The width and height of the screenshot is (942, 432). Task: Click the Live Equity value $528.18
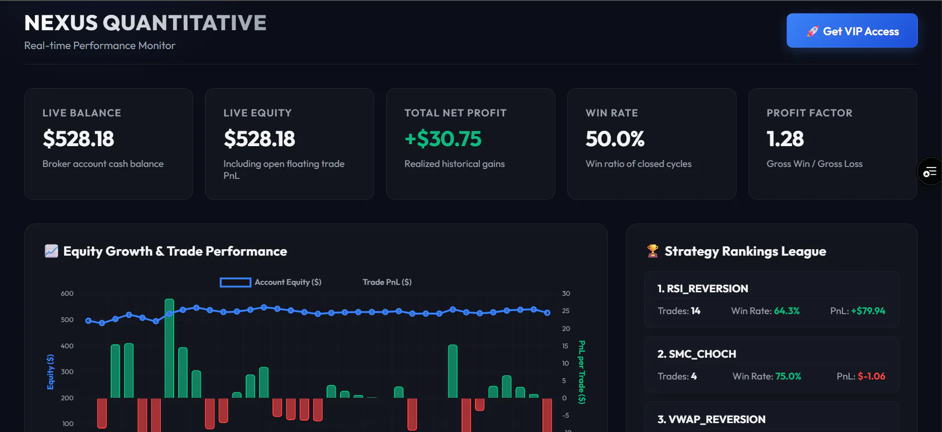(260, 139)
